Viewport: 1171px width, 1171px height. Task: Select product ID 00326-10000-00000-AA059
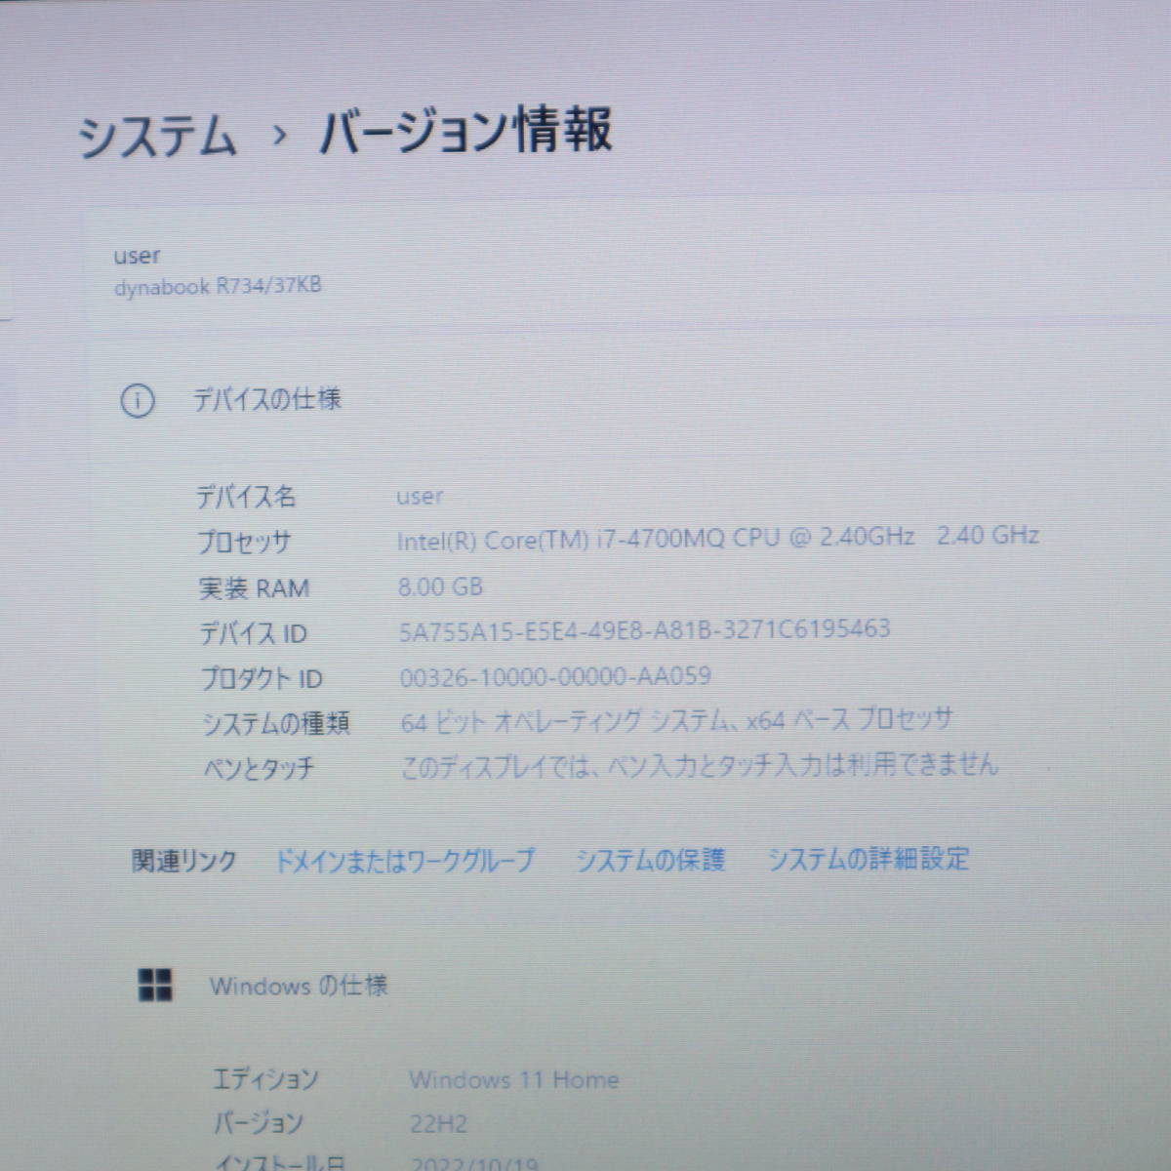coord(555,675)
